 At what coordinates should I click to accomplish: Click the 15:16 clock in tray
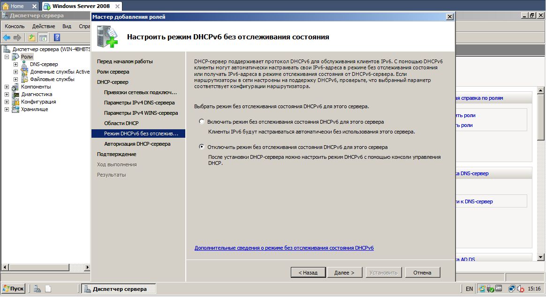[534, 289]
